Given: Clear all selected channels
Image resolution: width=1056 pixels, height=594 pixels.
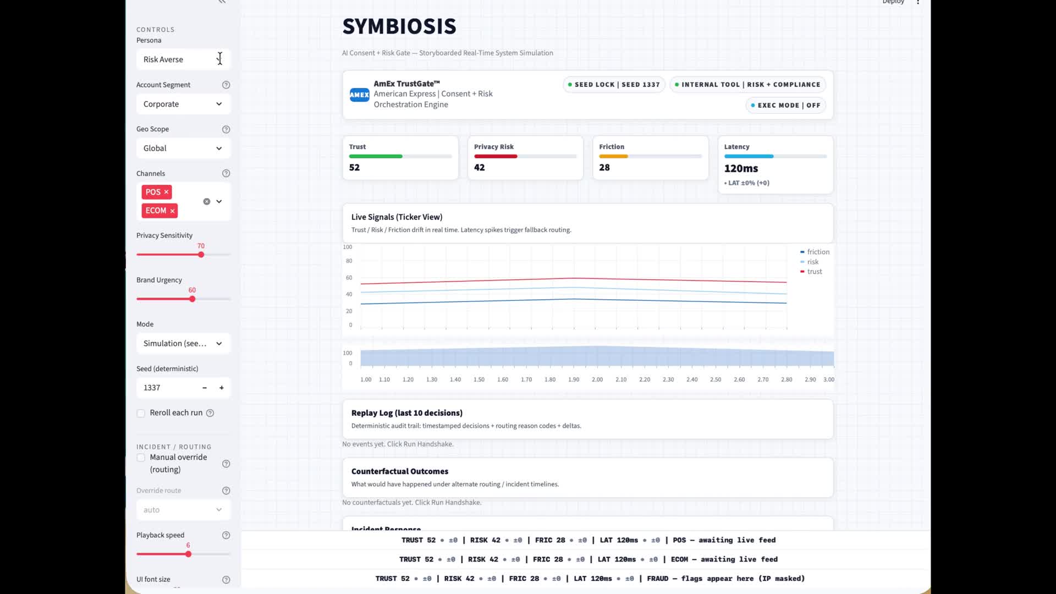Looking at the screenshot, I should tap(207, 201).
